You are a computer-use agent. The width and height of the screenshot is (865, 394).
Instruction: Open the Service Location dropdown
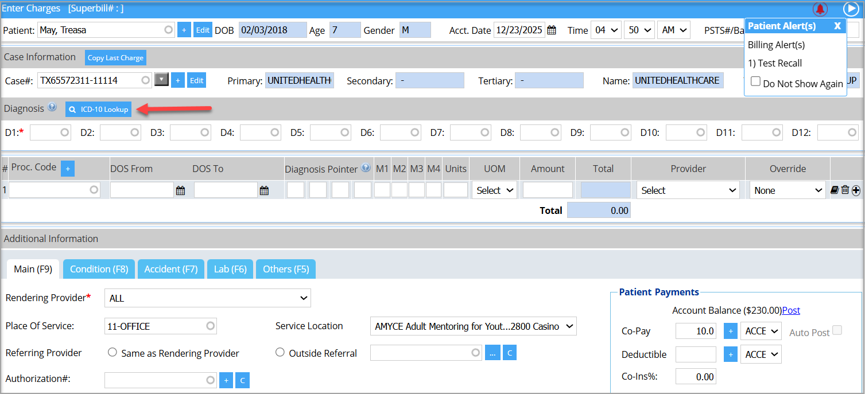point(473,326)
